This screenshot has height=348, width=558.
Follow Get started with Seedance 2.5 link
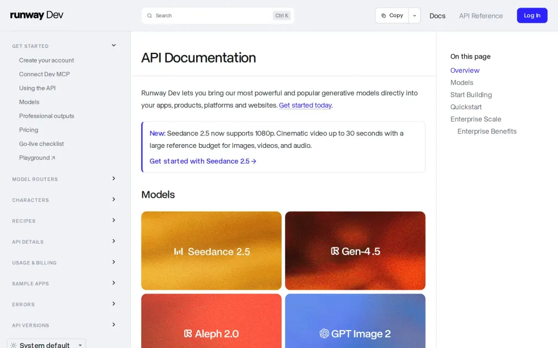point(203,161)
